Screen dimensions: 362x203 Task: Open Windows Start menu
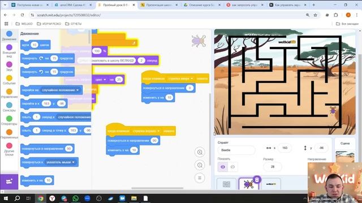point(6,198)
